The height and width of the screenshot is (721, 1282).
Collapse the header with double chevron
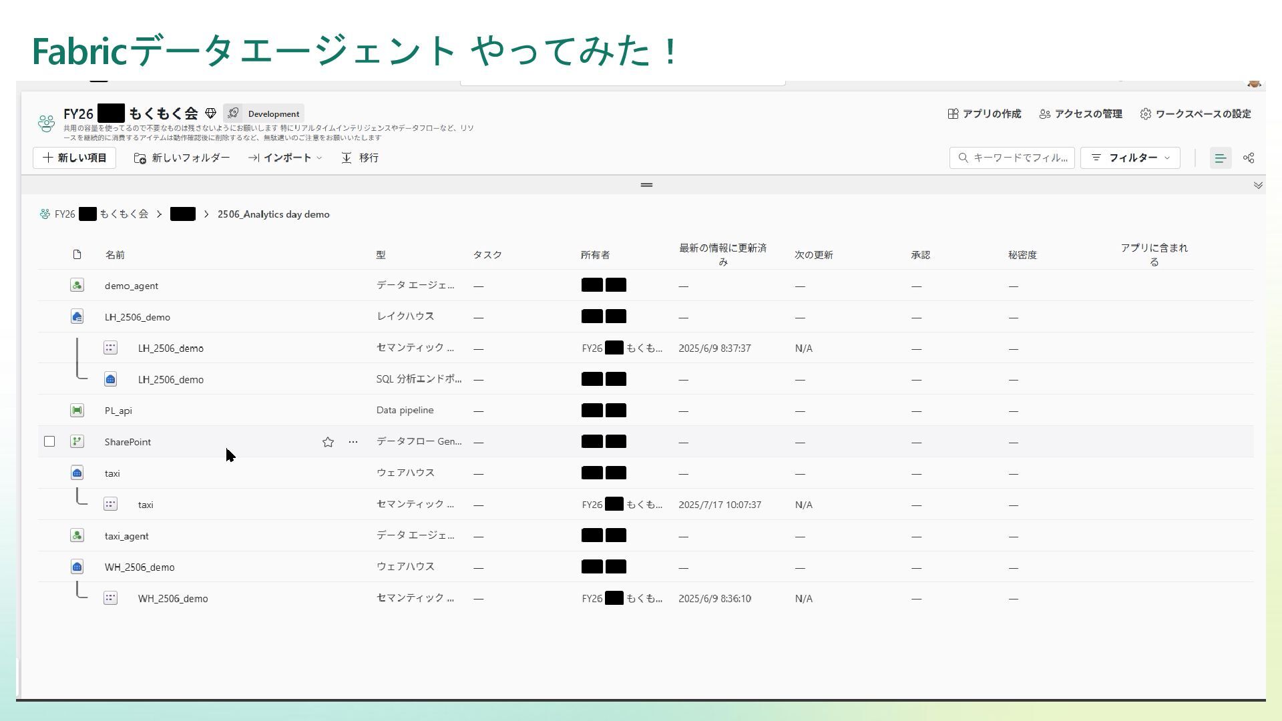1258,185
